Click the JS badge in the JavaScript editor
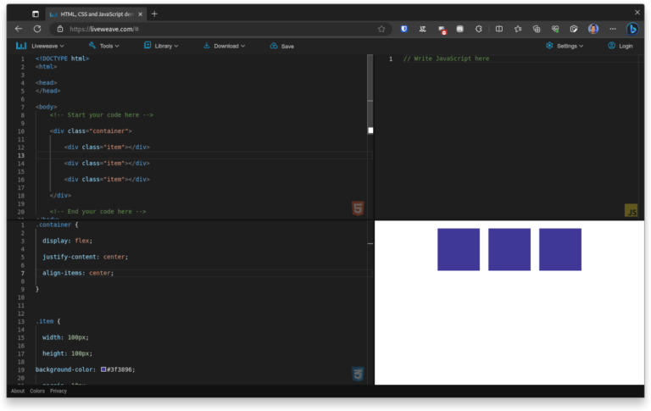This screenshot has height=411, width=651. [x=631, y=210]
